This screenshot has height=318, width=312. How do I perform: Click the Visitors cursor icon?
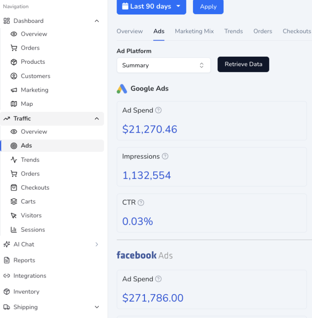[14, 215]
